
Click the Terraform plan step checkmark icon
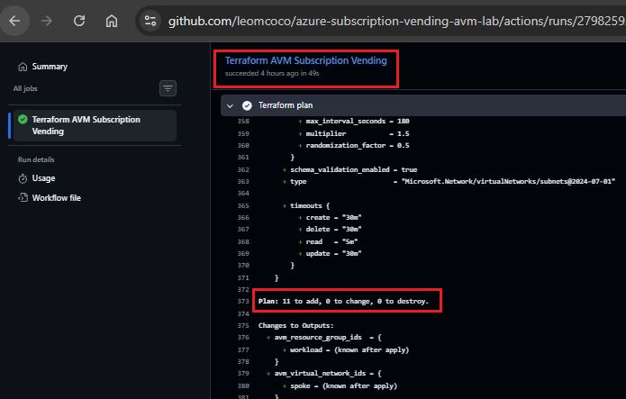coord(247,105)
